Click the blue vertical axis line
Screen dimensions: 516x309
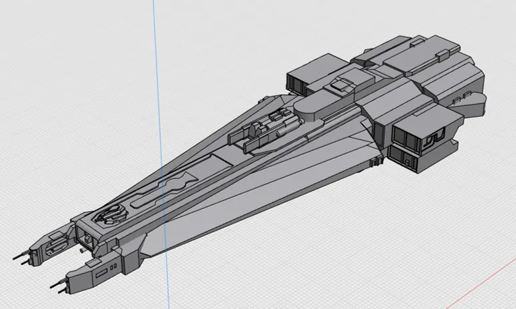(161, 155)
